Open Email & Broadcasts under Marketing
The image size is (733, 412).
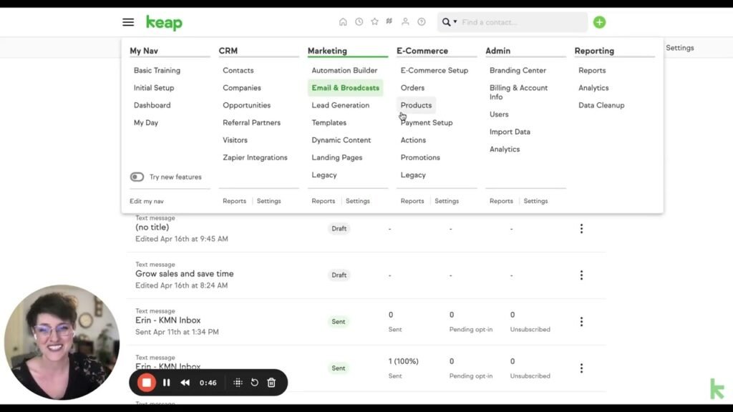[x=345, y=87]
